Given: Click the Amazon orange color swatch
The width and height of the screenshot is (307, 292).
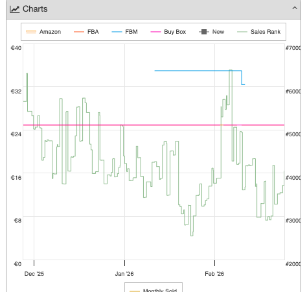Looking at the screenshot, I should tap(31, 32).
